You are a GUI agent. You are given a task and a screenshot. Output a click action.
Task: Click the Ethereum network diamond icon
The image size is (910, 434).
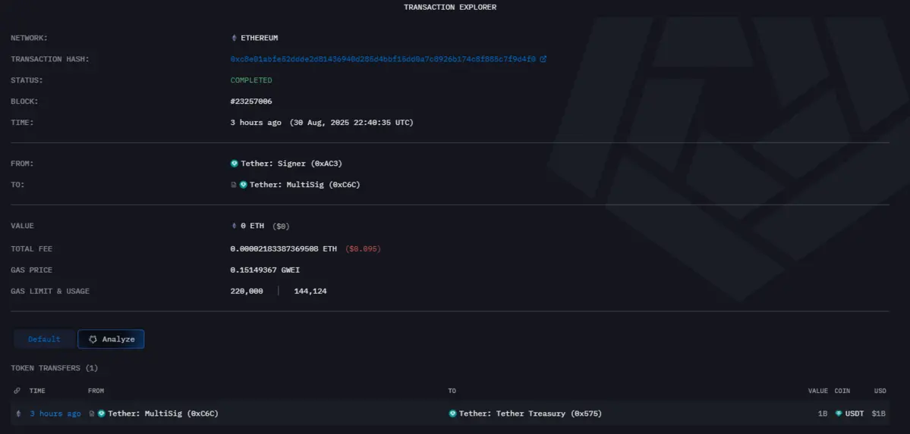click(234, 38)
